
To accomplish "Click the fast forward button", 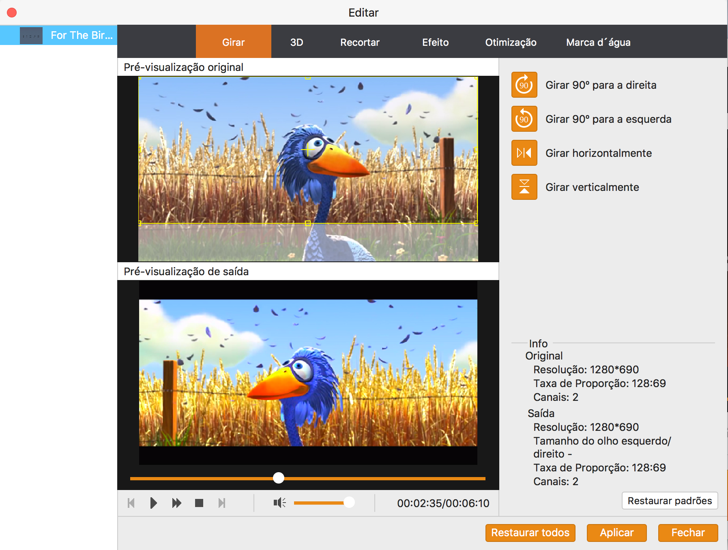I will [x=176, y=503].
